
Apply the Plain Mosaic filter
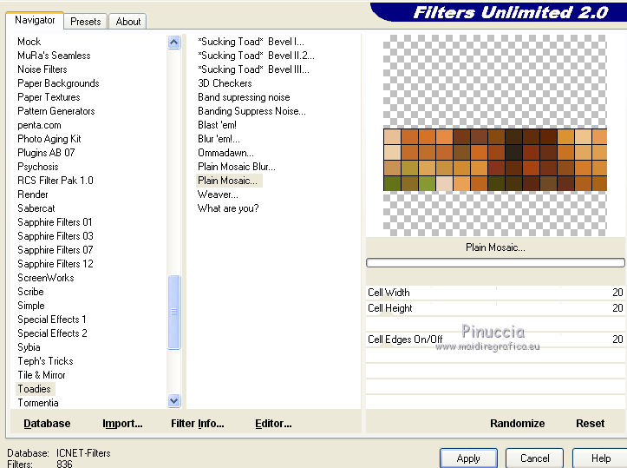click(468, 458)
